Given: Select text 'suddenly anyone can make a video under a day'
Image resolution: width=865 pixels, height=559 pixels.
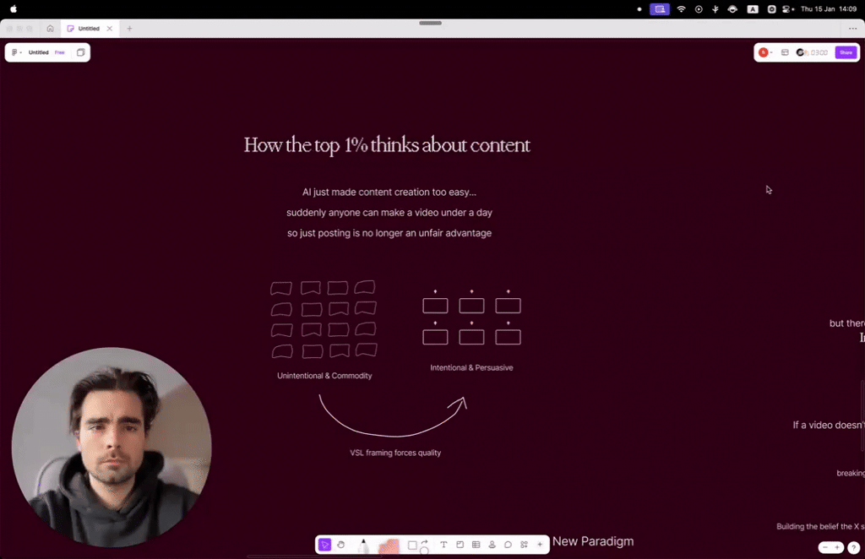Looking at the screenshot, I should point(389,212).
